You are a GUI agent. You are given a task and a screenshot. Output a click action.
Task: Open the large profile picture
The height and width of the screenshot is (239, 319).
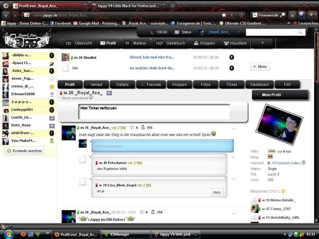pyautogui.click(x=280, y=124)
